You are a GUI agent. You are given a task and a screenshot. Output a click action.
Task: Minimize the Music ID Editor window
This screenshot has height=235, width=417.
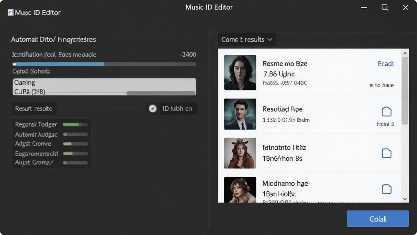point(364,7)
